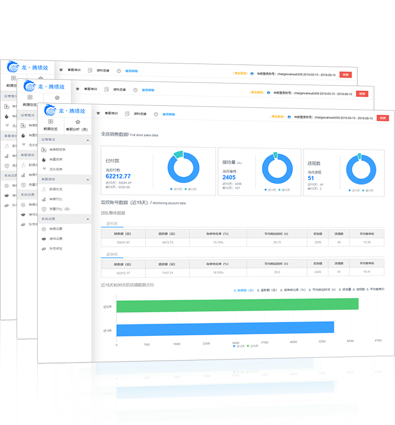Click the dragon logo in front window
Screen dimensions: 395x425
[x=50, y=111]
